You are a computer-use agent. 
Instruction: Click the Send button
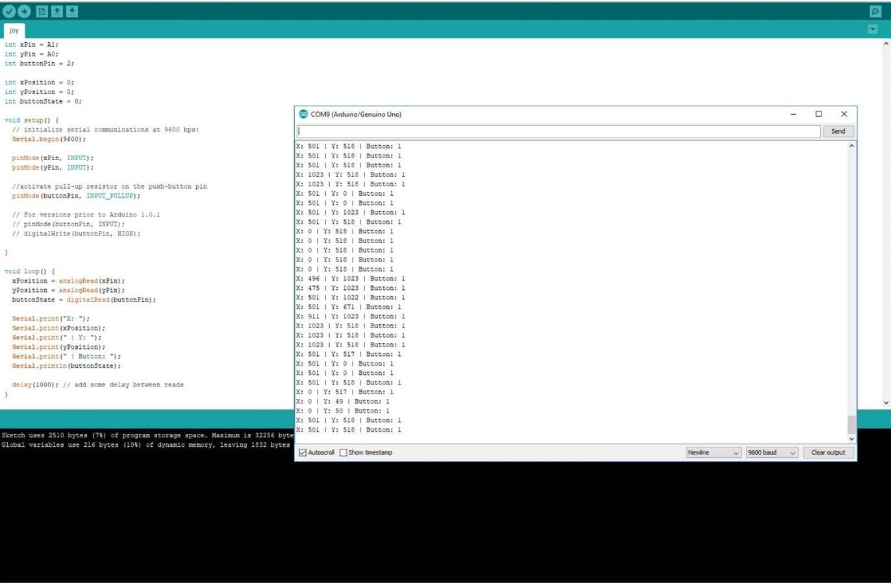838,131
